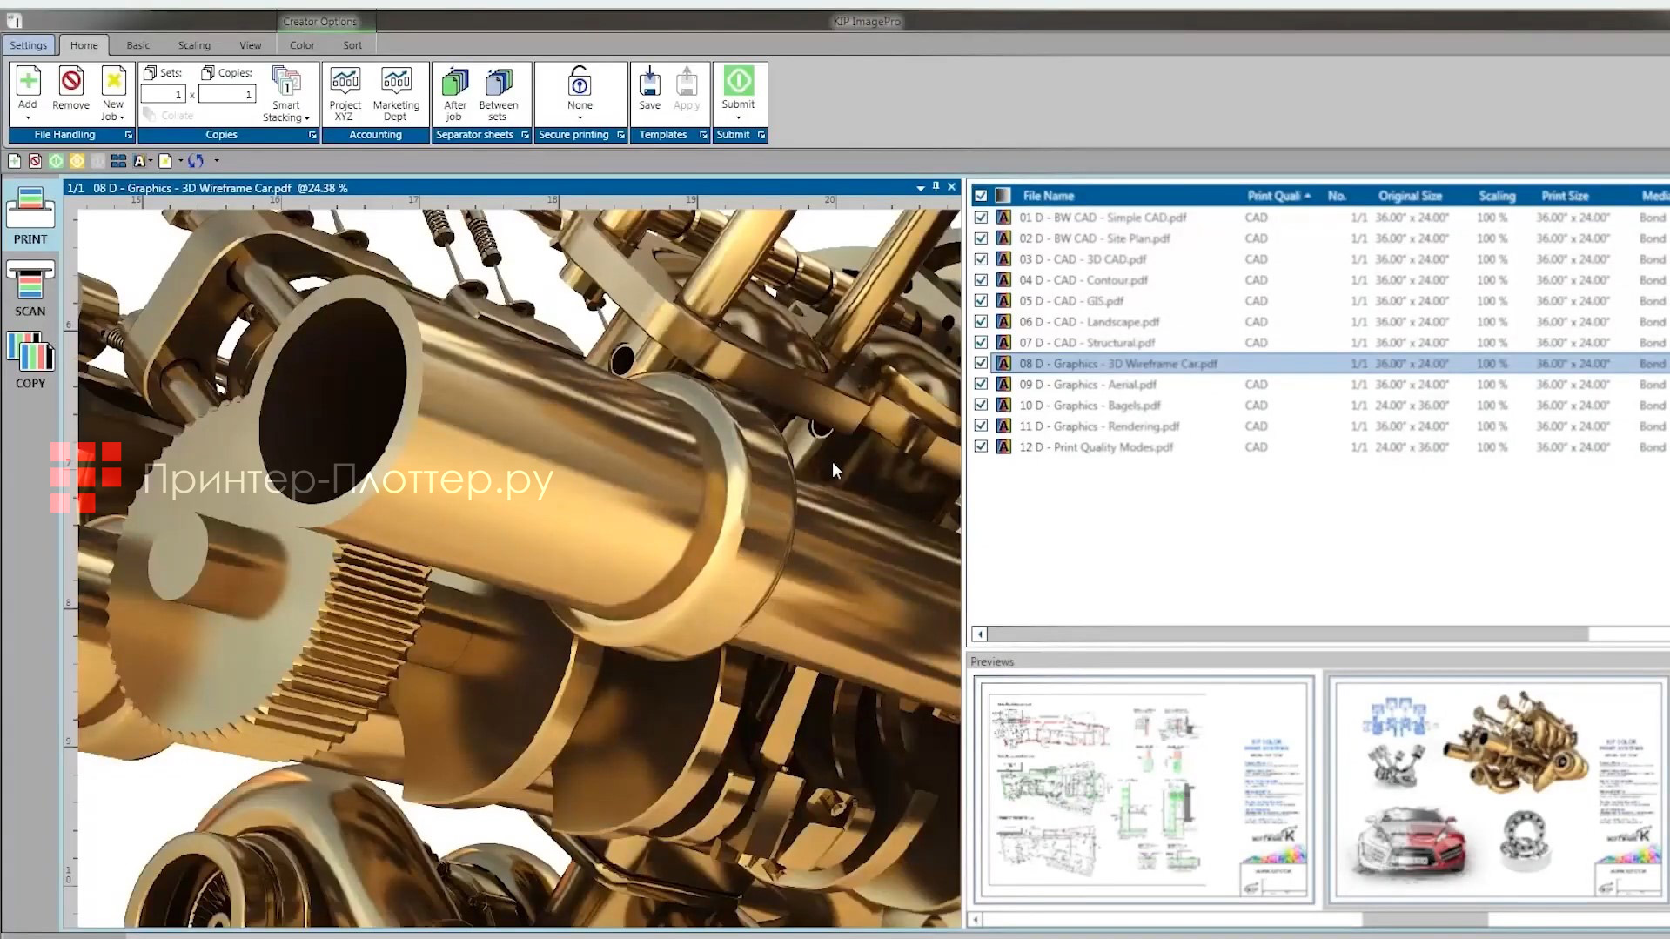Uncheck the 01 D - BW CAD - Simple CAD.pdf checkbox
The height and width of the screenshot is (939, 1670).
click(x=981, y=218)
